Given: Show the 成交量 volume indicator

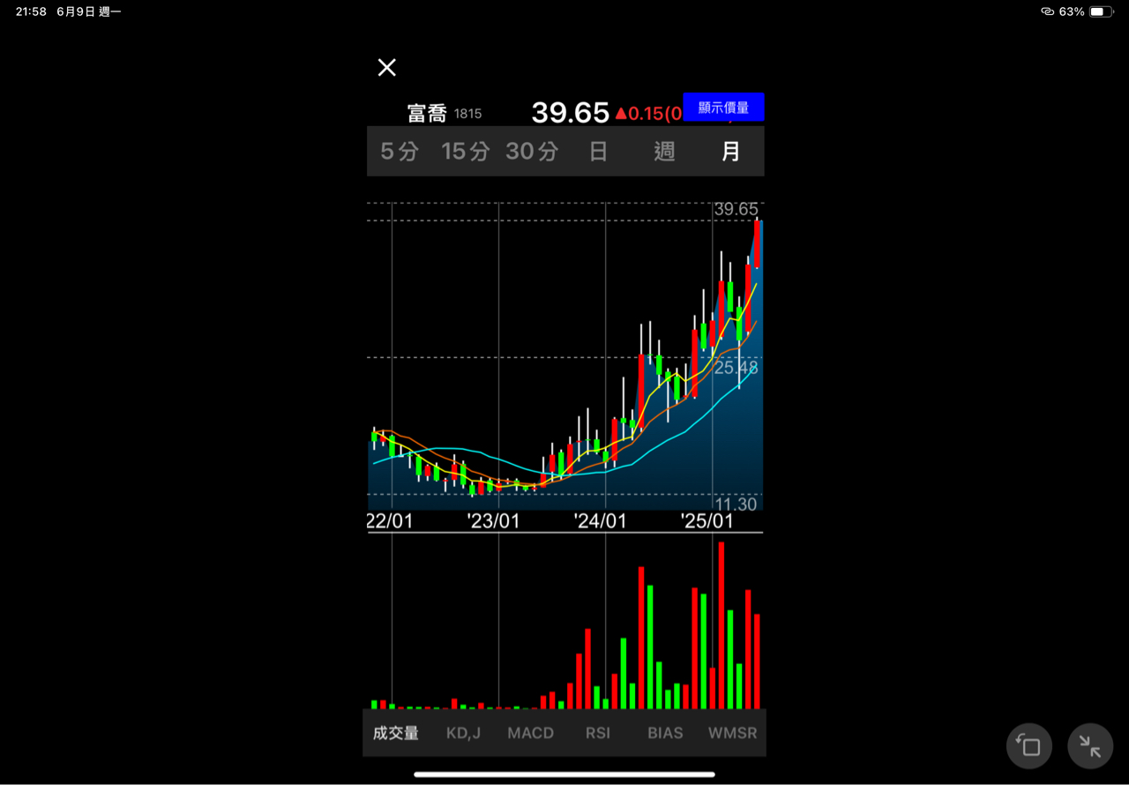Looking at the screenshot, I should [x=396, y=733].
